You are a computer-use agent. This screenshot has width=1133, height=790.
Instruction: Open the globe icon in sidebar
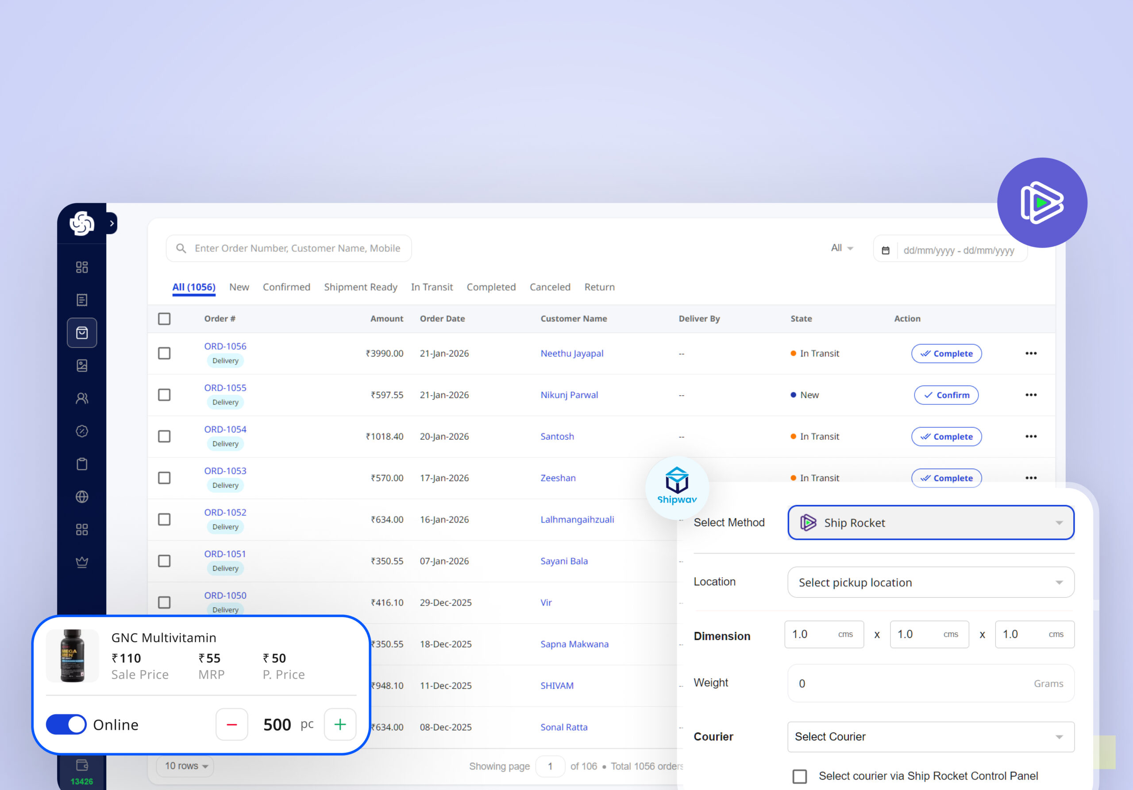click(82, 497)
